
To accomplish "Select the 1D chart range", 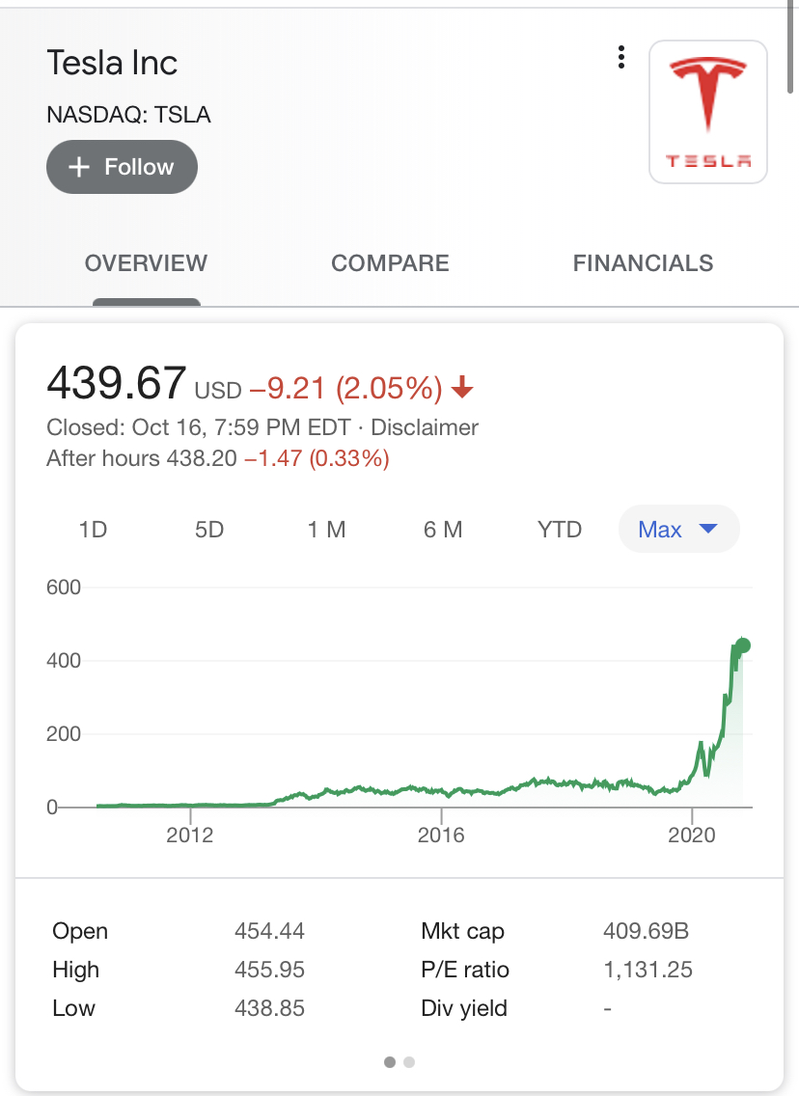I will pos(93,530).
